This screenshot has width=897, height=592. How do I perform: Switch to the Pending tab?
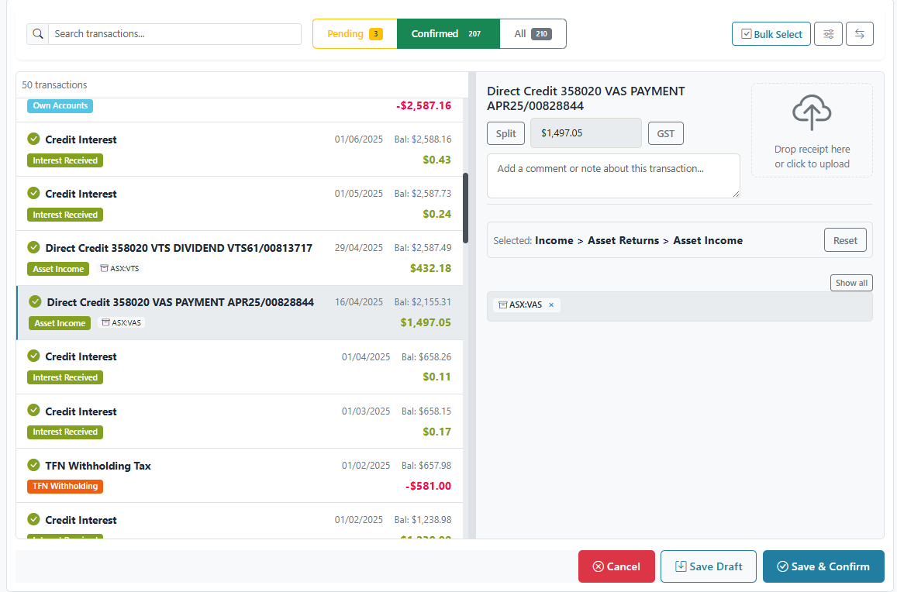354,34
